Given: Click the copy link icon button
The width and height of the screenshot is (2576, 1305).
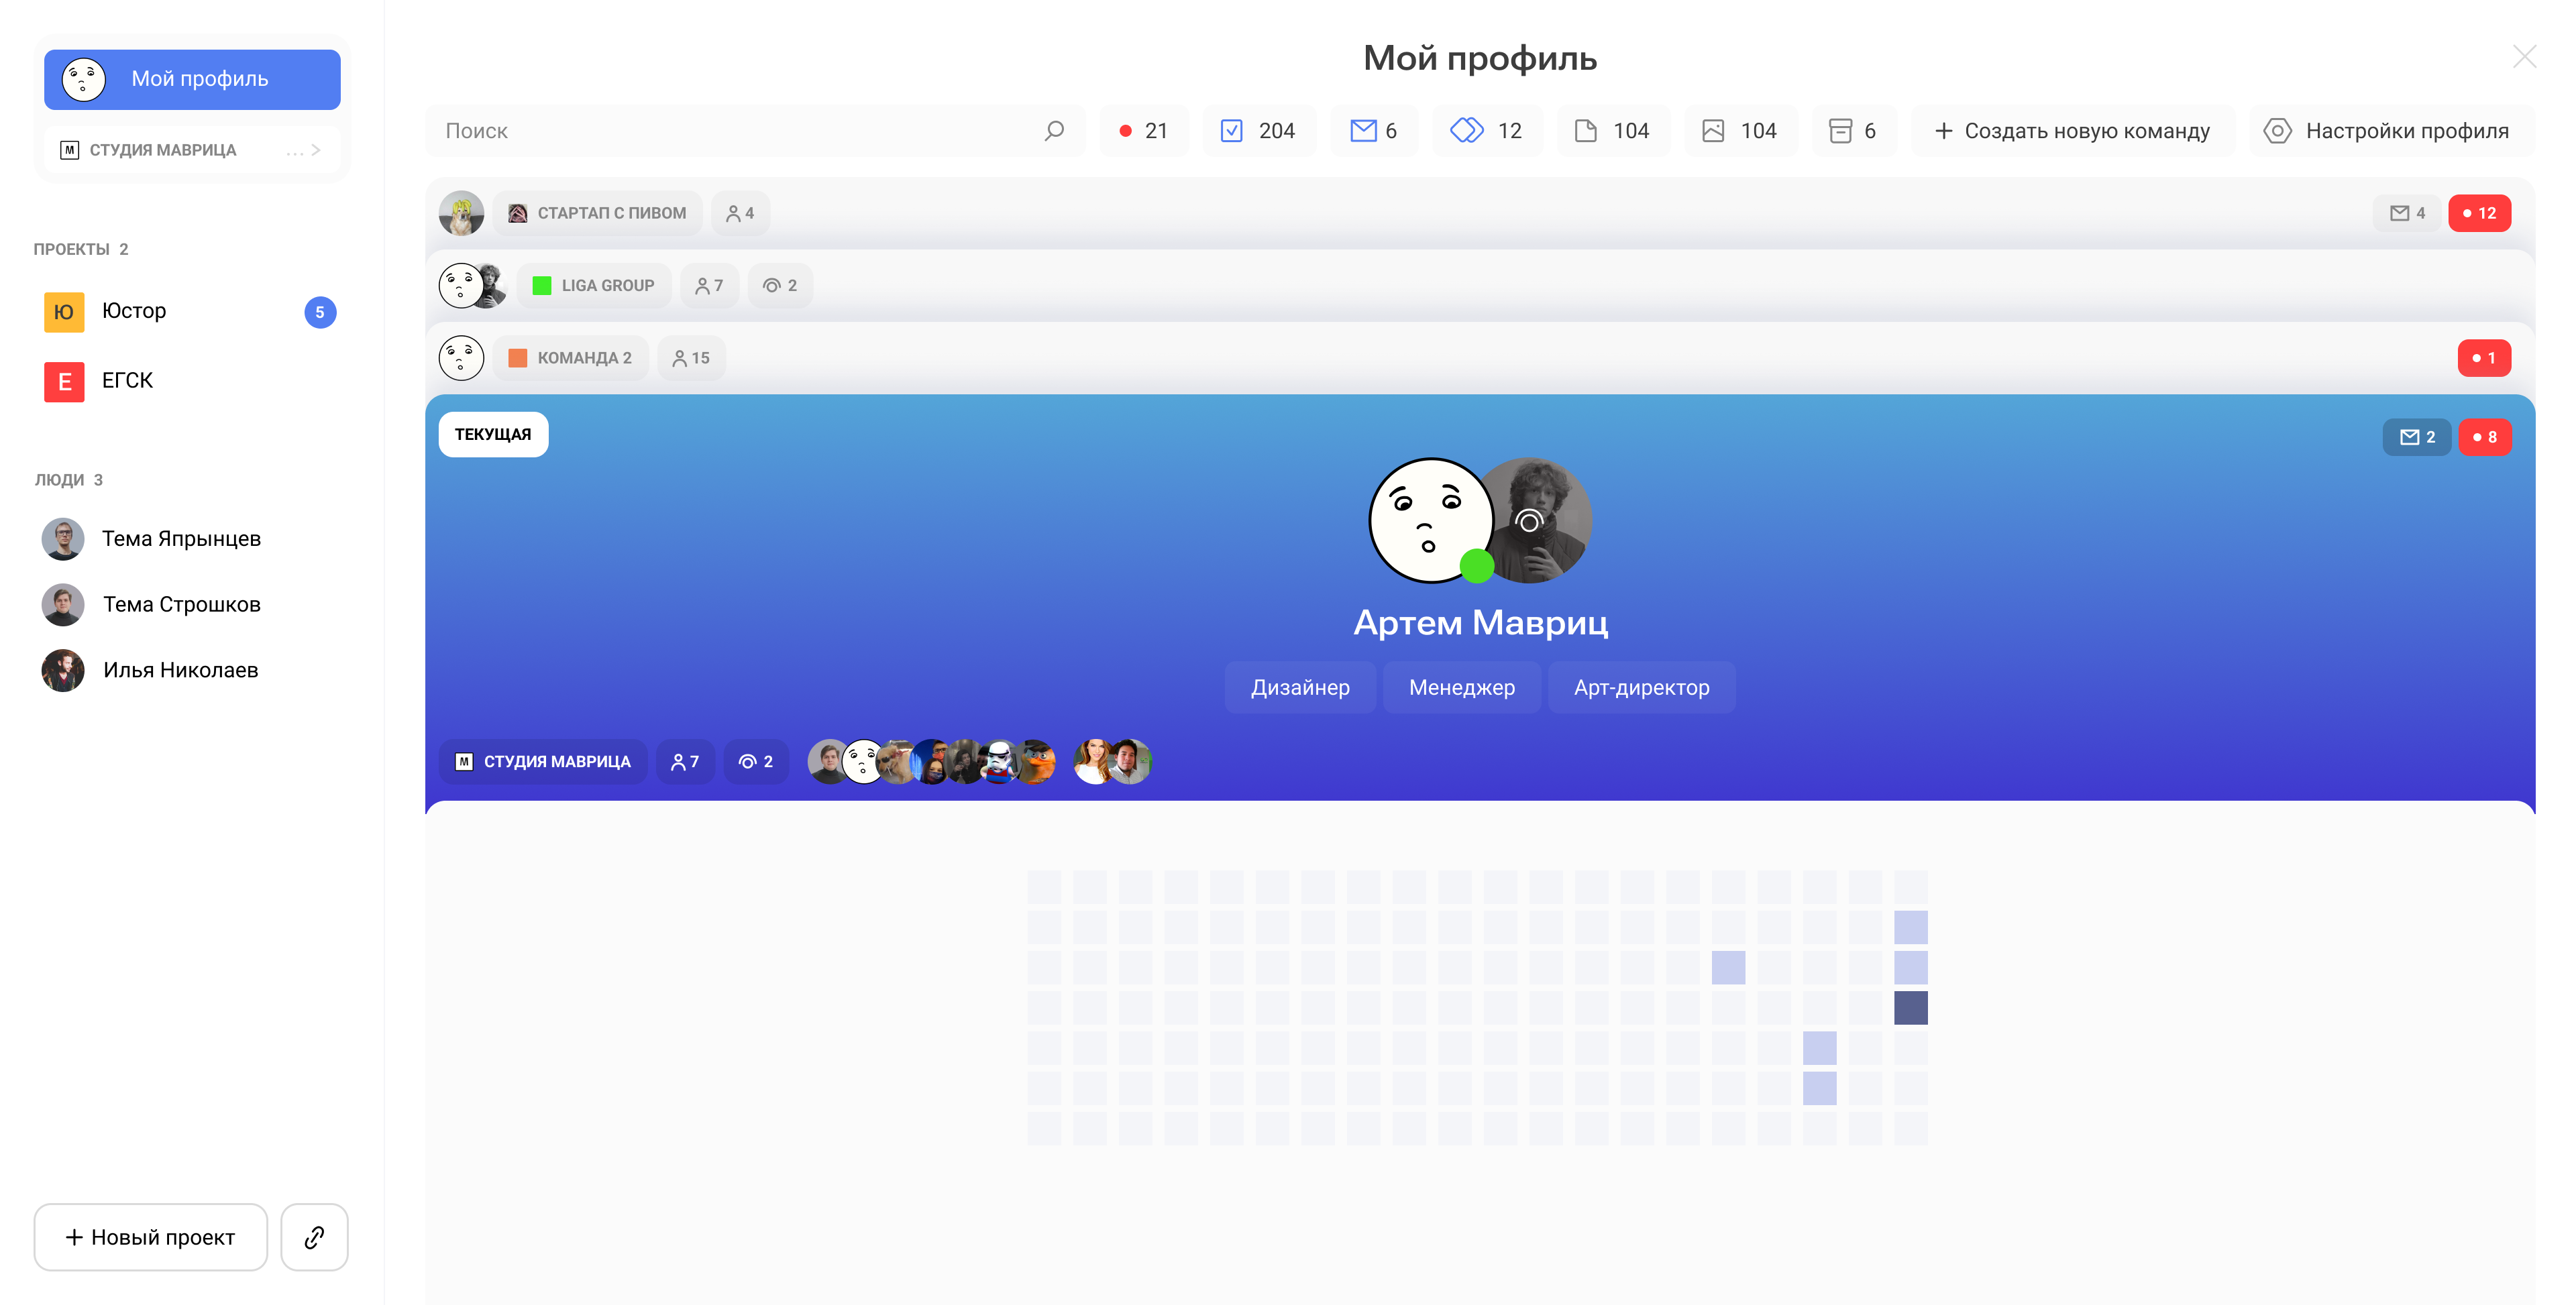Looking at the screenshot, I should pos(314,1237).
